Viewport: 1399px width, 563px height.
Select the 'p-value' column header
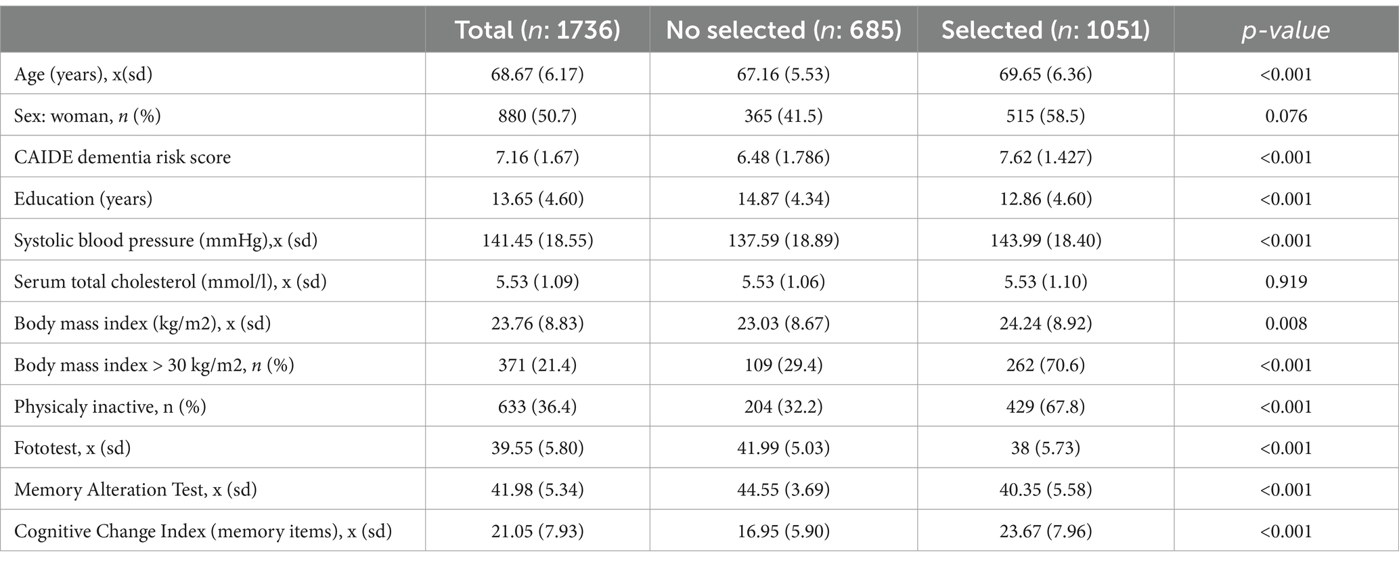pyautogui.click(x=1286, y=31)
